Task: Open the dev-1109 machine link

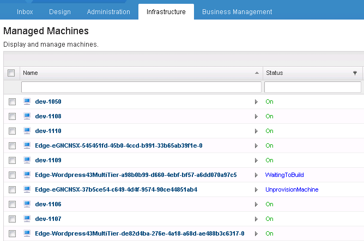Action: [x=48, y=160]
